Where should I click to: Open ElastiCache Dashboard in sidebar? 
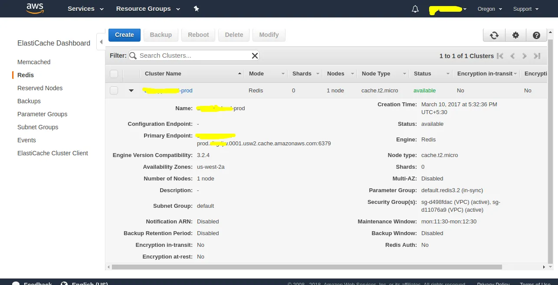(x=54, y=43)
